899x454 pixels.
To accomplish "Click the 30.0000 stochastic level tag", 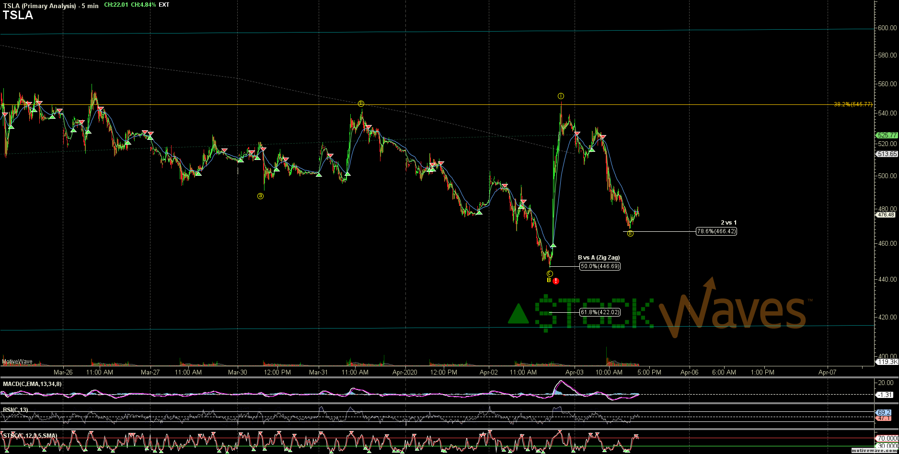I will click(x=887, y=445).
